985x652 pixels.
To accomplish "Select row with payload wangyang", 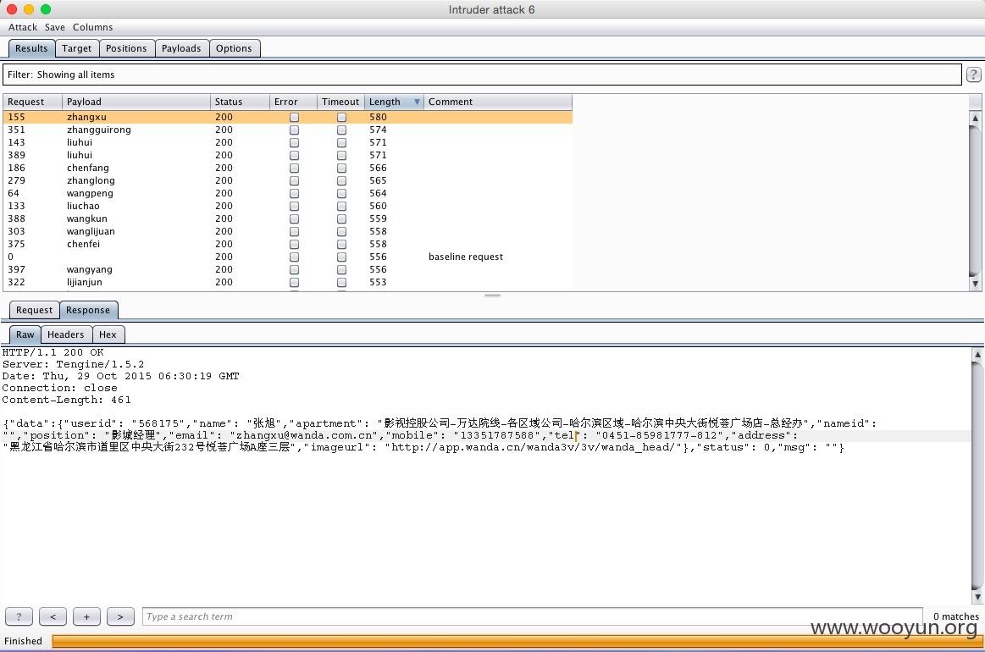I will (288, 269).
